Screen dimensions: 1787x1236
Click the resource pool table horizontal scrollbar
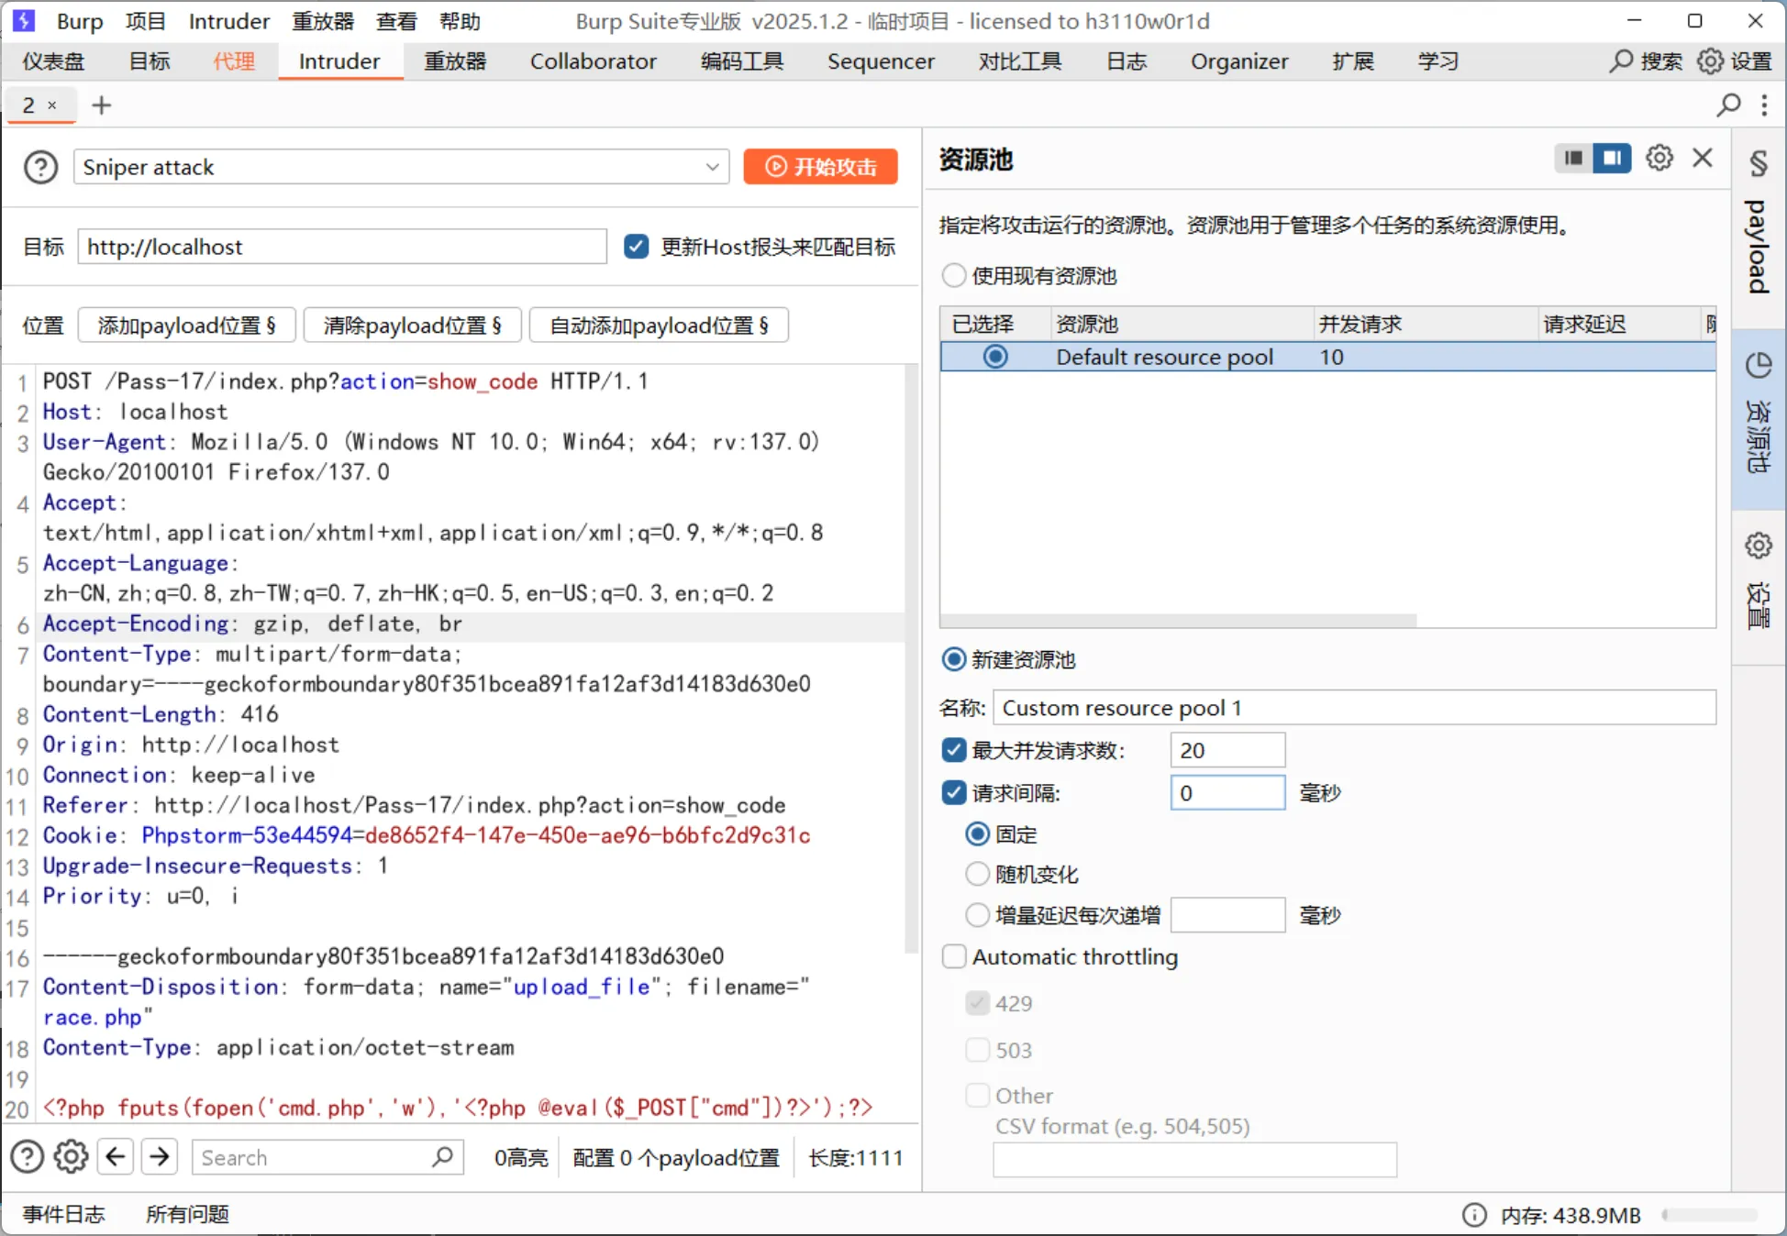(x=1179, y=621)
